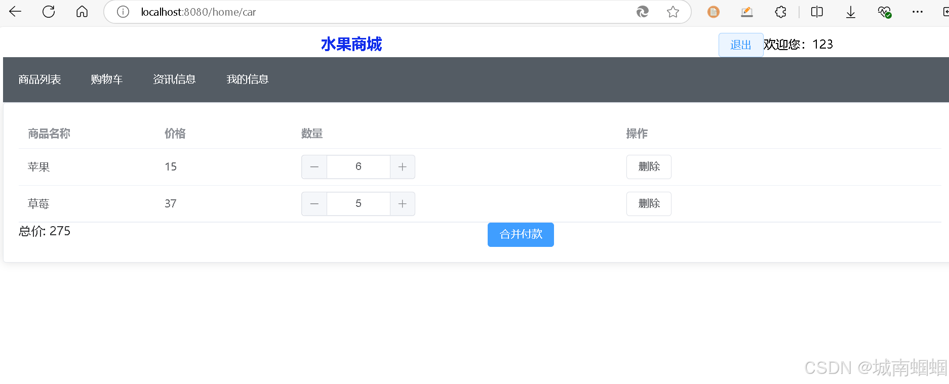Select the price cell 37
The height and width of the screenshot is (384, 949).
(171, 204)
